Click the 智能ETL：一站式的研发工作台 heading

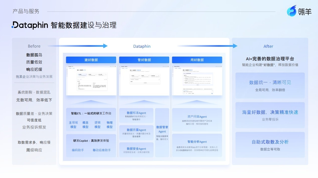point(91,113)
